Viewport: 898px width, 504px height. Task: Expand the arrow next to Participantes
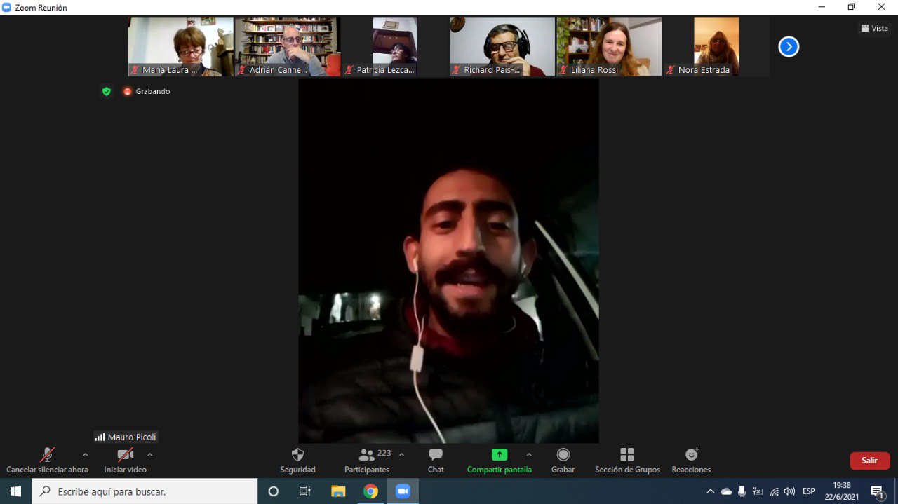[401, 454]
